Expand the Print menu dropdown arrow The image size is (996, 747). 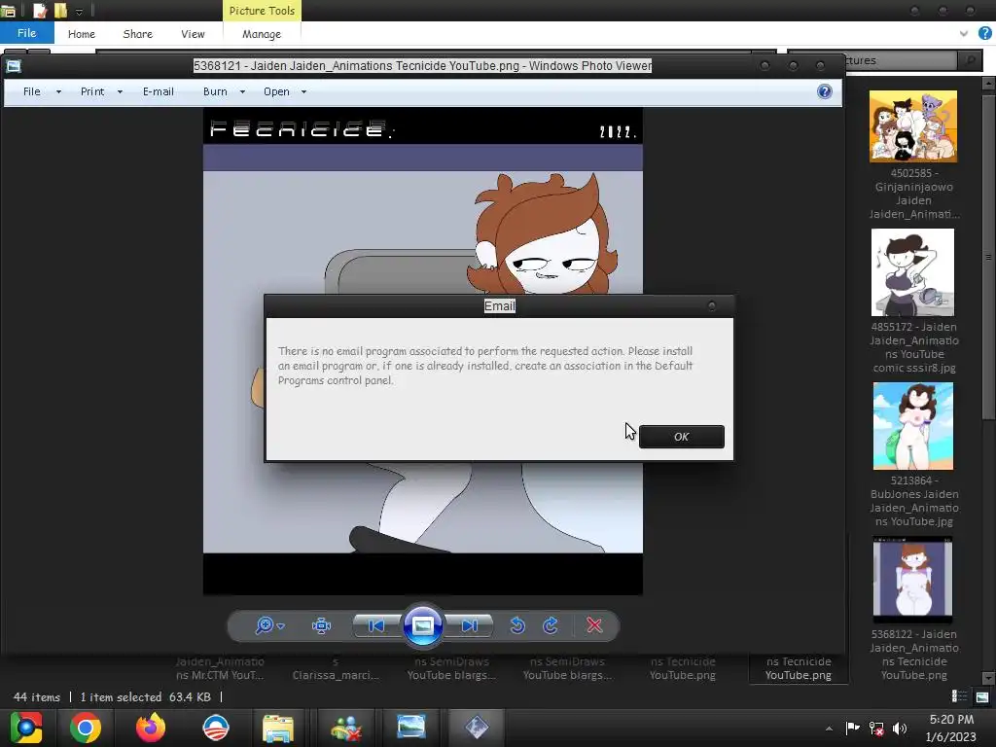pos(120,92)
